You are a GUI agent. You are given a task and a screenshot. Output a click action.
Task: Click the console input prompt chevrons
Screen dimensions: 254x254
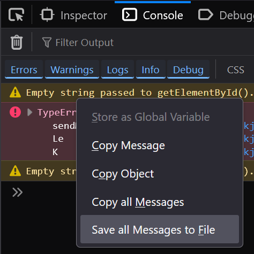(18, 193)
